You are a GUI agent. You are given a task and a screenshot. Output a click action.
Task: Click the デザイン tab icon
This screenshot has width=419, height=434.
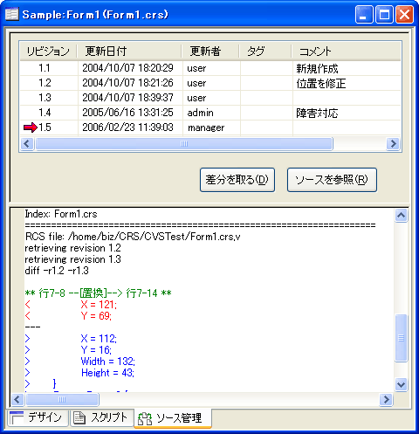tap(17, 418)
